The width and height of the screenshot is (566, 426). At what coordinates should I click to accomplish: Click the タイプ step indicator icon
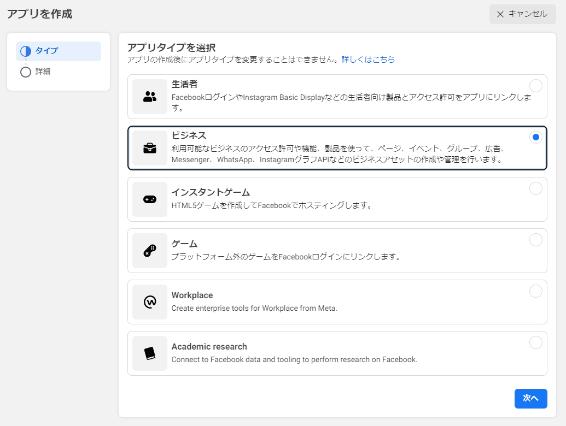[26, 51]
